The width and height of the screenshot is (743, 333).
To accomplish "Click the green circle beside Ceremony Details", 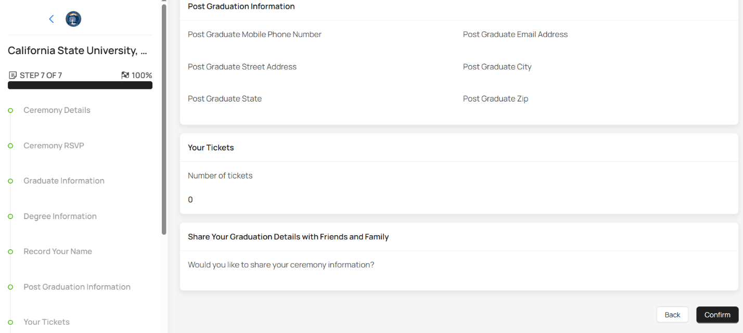I will 10,110.
